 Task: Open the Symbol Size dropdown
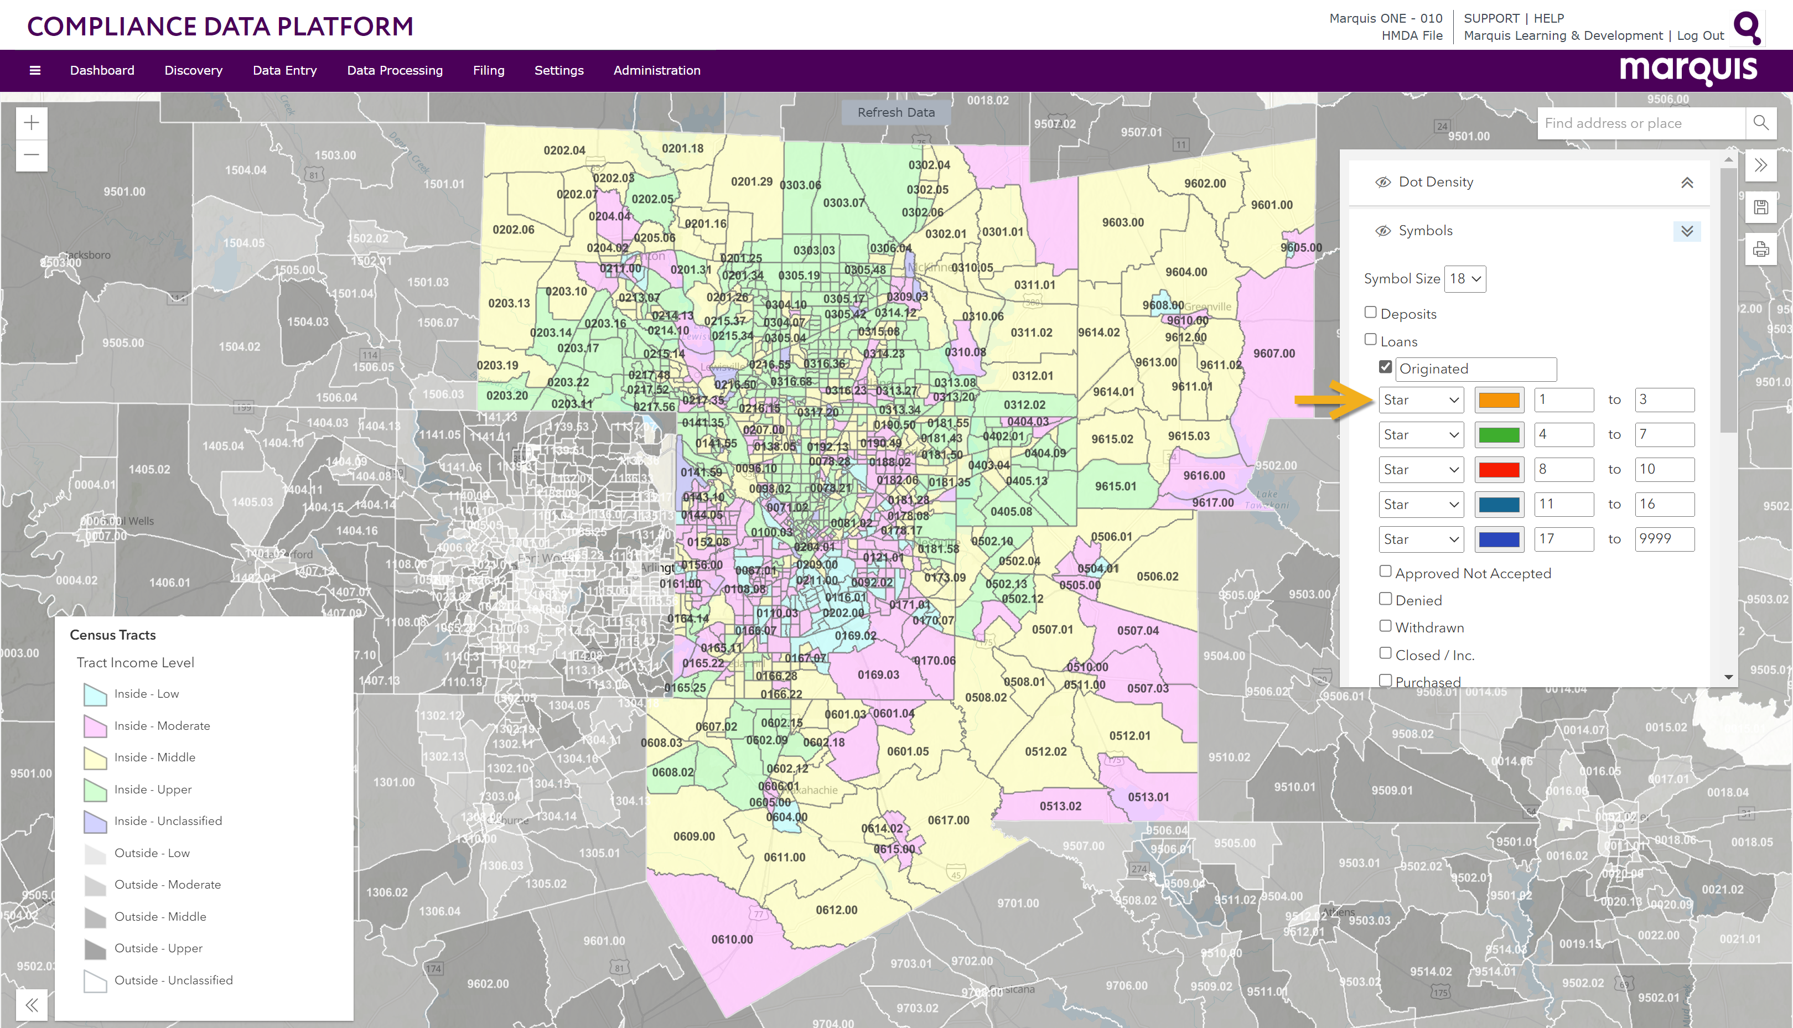pos(1465,279)
